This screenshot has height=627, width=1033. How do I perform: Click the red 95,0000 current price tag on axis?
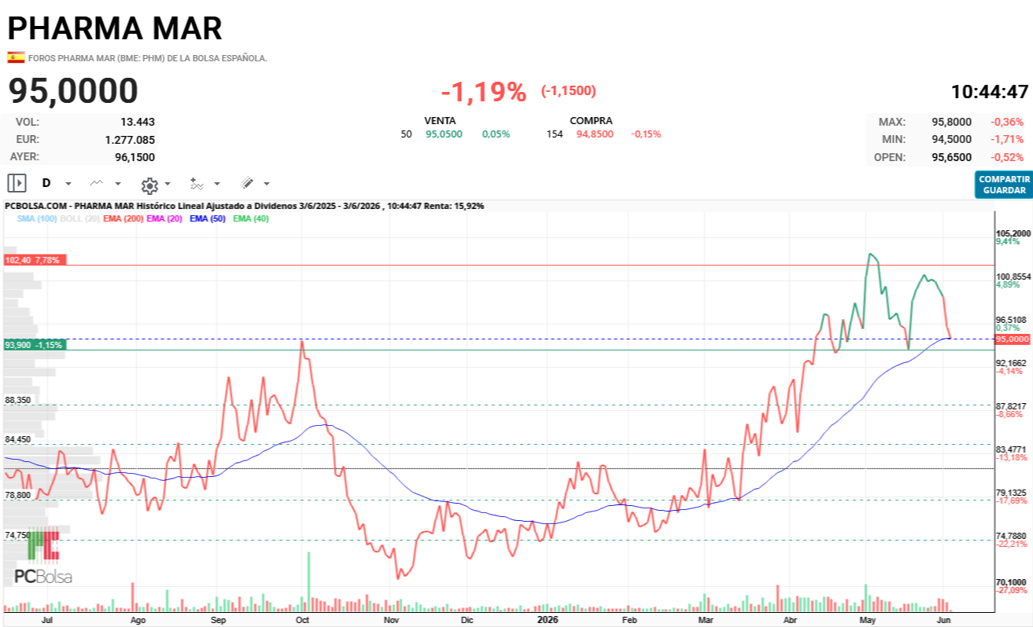[1012, 339]
